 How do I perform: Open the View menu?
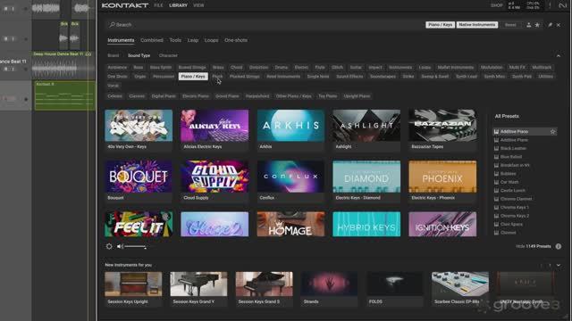click(x=198, y=5)
